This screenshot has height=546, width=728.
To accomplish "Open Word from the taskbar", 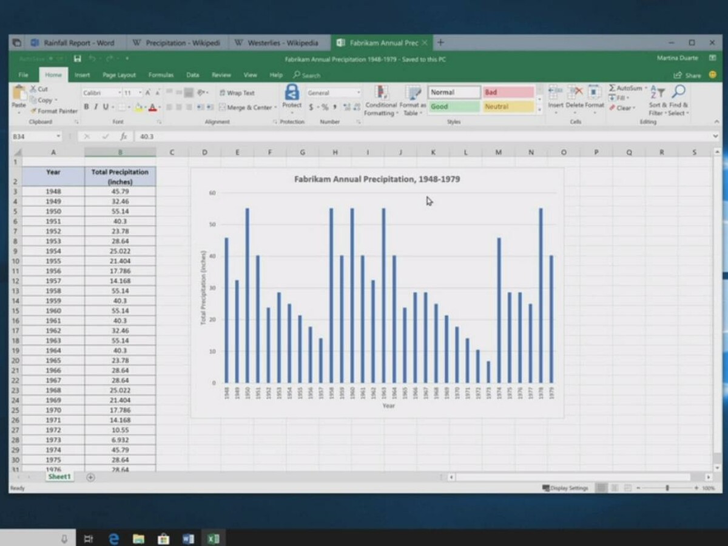I will pos(187,539).
